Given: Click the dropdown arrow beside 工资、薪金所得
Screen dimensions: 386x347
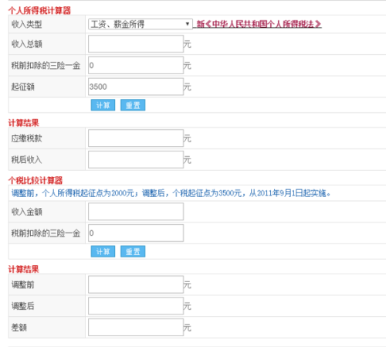Looking at the screenshot, I should pyautogui.click(x=188, y=24).
